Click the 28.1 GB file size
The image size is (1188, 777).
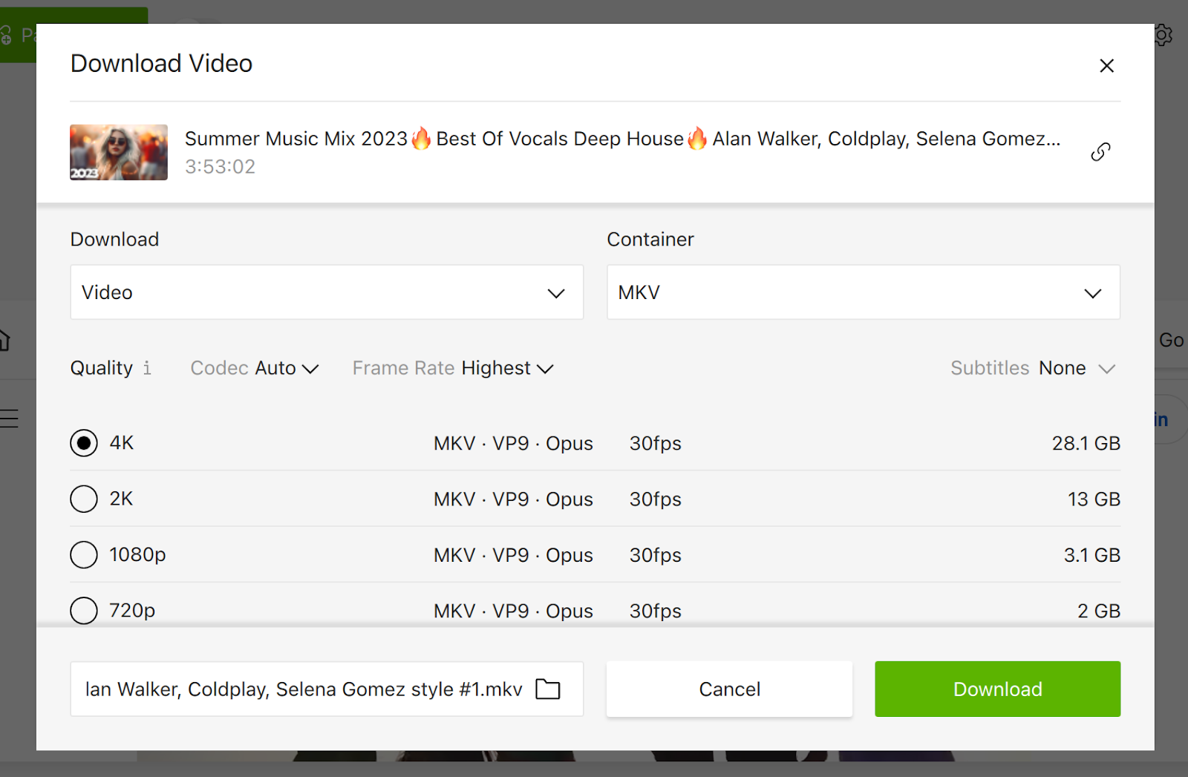pos(1086,443)
